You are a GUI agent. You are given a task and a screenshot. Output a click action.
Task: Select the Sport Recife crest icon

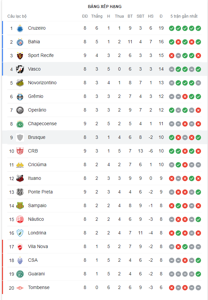[20, 56]
